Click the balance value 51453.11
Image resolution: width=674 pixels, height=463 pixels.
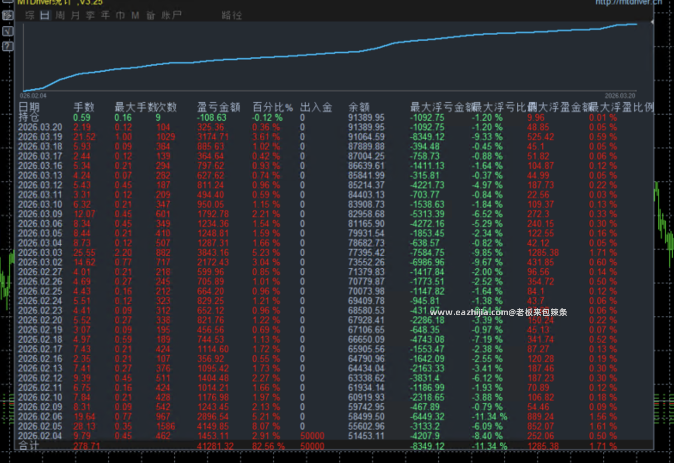366,436
